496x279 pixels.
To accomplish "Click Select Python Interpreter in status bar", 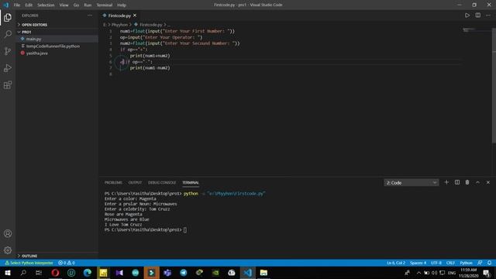I will pos(29,263).
